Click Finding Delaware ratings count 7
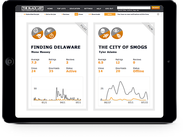The width and height of the screenshot is (183, 137). coord(50,62)
